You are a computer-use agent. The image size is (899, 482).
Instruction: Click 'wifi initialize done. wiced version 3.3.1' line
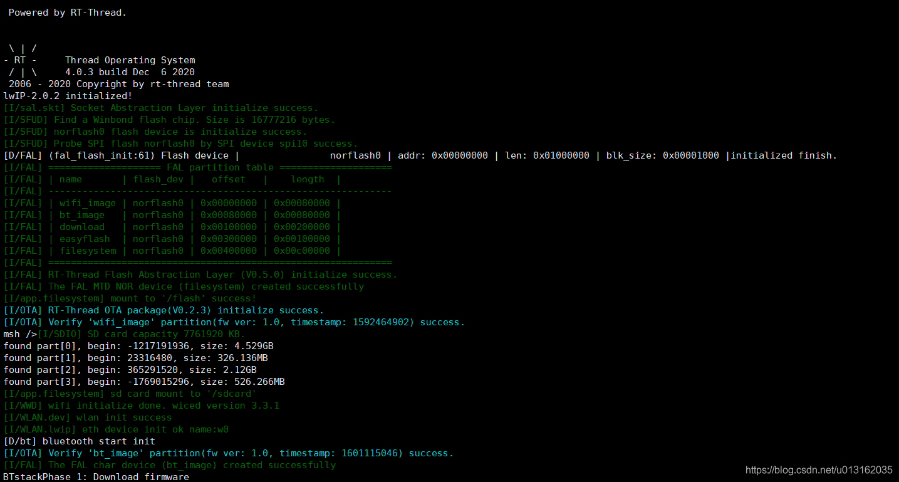pos(141,406)
